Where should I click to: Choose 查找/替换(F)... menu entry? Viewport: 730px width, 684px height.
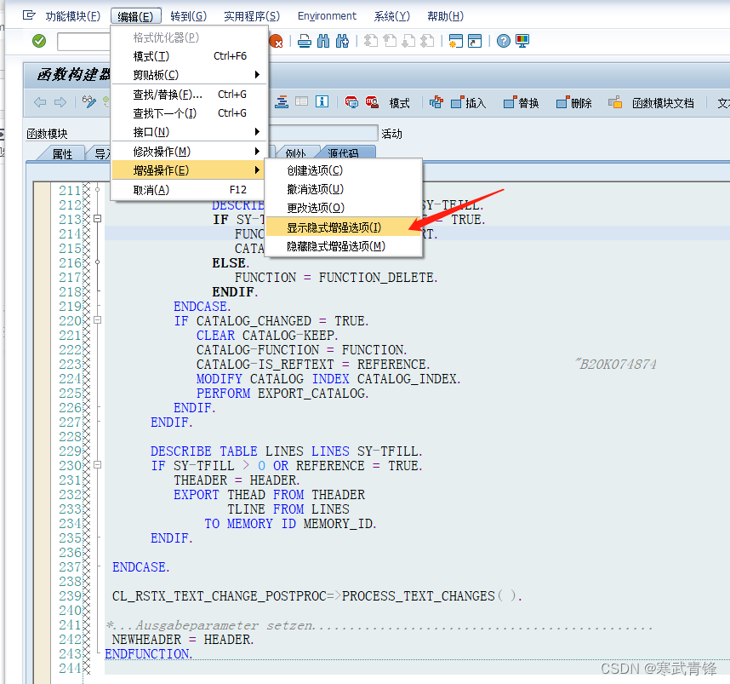190,95
